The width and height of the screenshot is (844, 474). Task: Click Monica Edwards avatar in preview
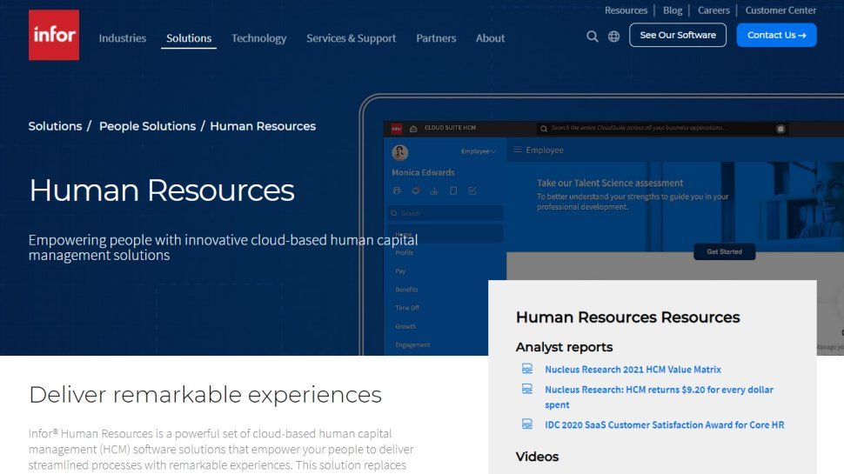pos(399,153)
